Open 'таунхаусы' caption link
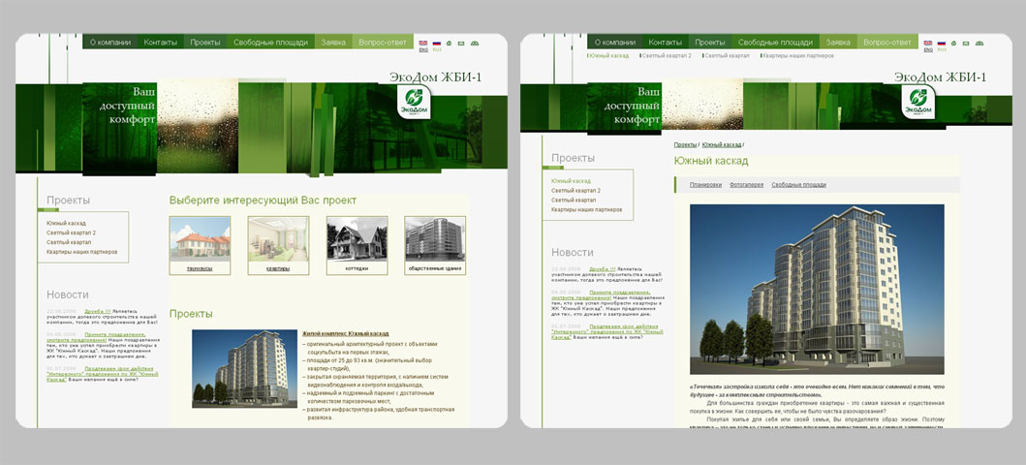1026x465 pixels. tap(200, 268)
